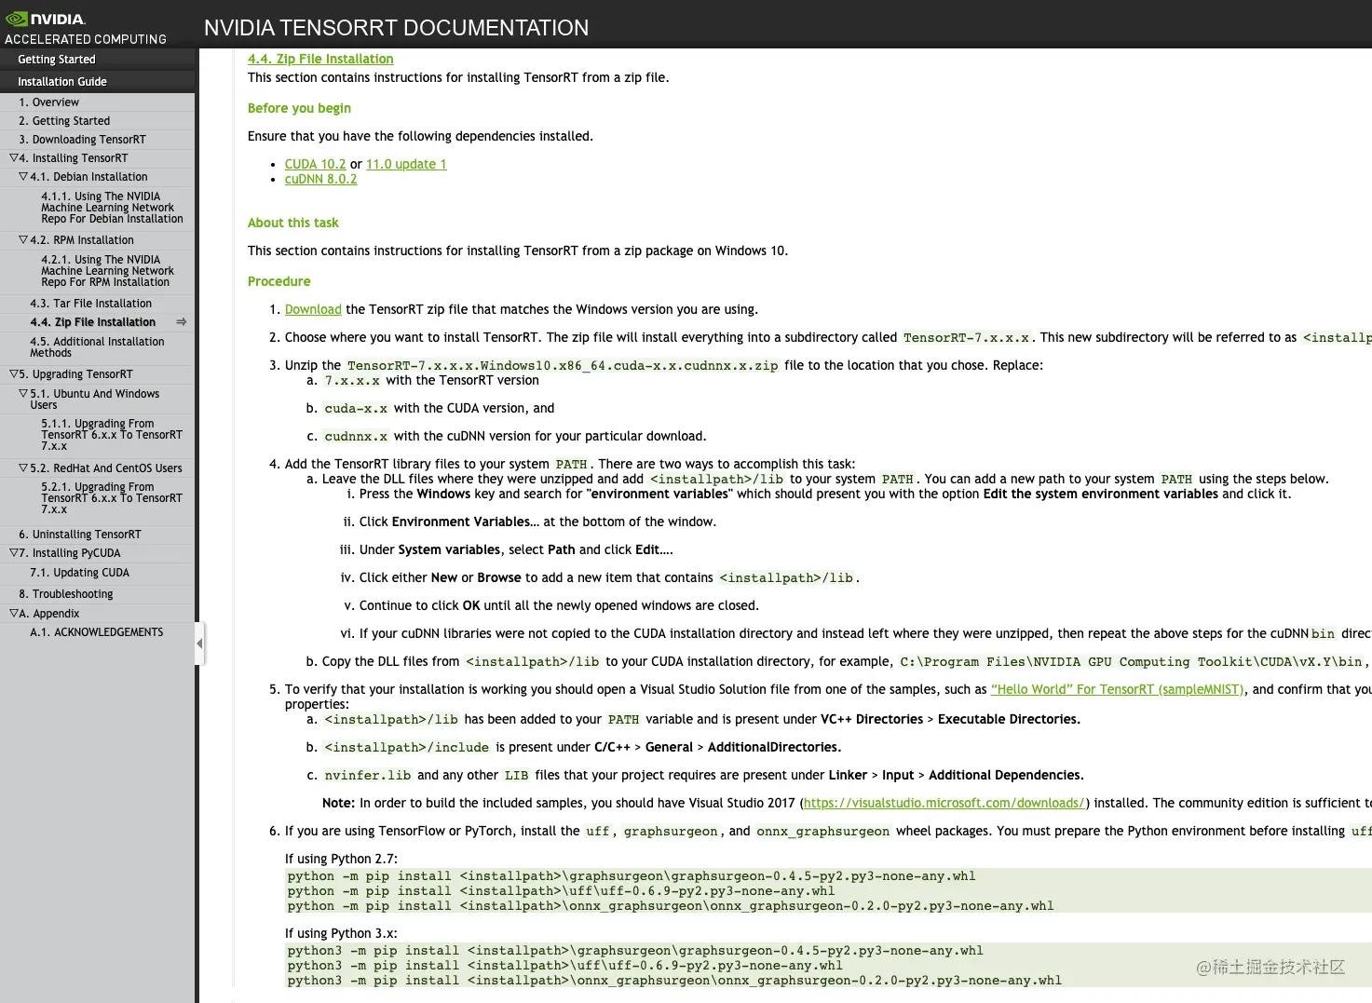This screenshot has width=1372, height=1003.
Task: Collapse the Installing PyCUDA section triangle
Action: click(14, 553)
